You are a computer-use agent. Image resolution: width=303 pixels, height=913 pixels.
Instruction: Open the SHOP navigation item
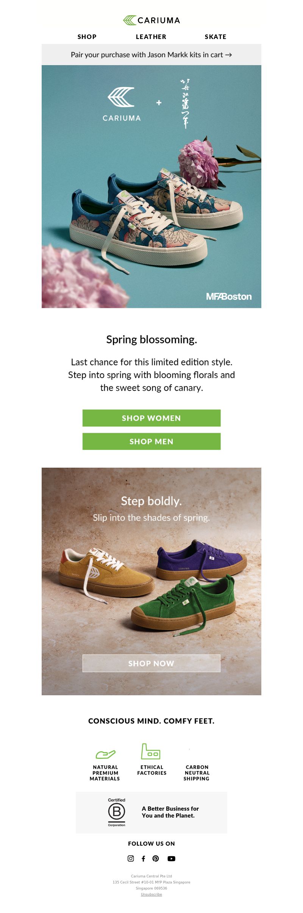(87, 37)
